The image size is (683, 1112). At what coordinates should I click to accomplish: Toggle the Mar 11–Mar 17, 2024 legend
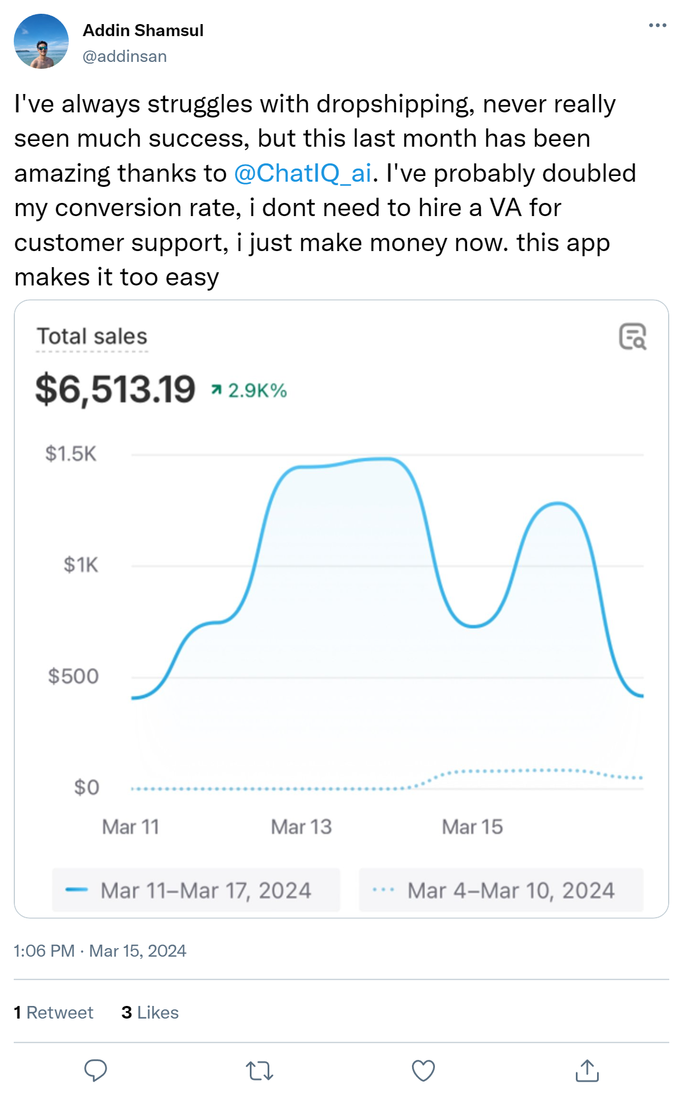pos(196,890)
